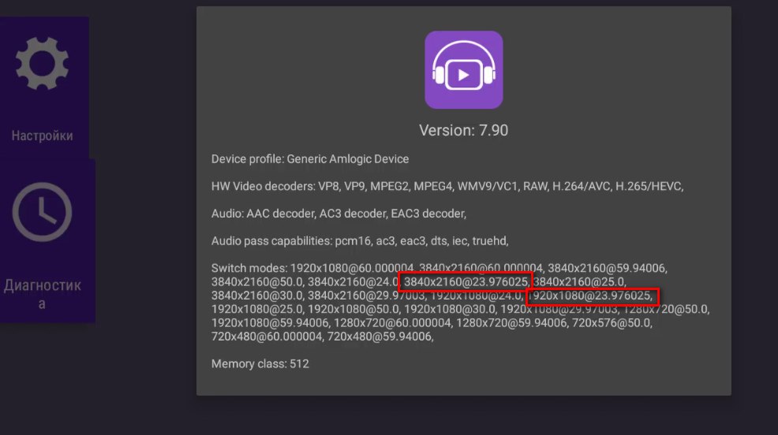Click the Version: 7.90 text
This screenshot has width=778, height=435.
pos(463,130)
